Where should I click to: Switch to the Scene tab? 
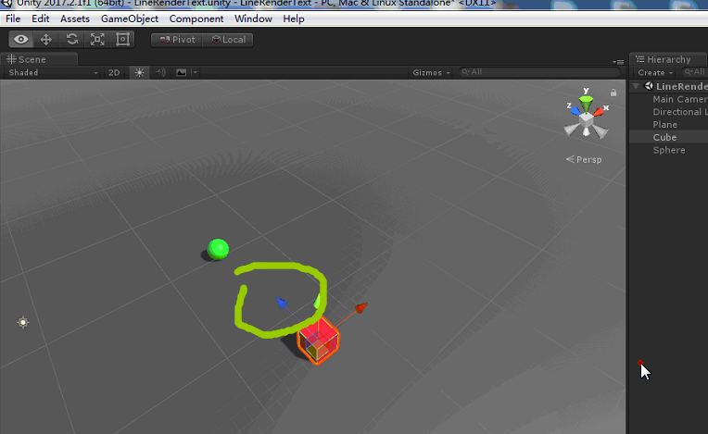click(39, 59)
